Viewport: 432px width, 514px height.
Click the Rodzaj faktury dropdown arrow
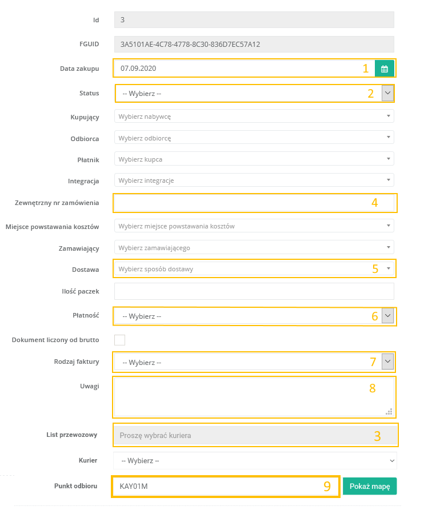coord(387,362)
